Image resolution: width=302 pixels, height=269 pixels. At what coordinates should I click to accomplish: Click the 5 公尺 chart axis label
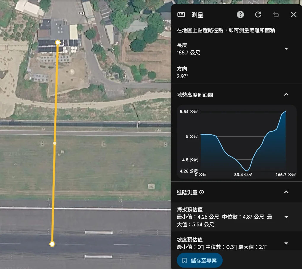[x=192, y=136]
